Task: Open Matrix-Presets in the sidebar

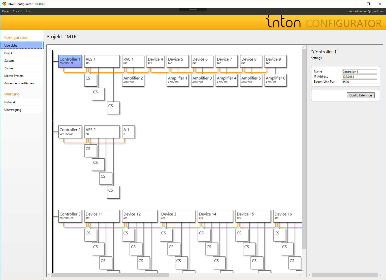Action: (x=22, y=76)
